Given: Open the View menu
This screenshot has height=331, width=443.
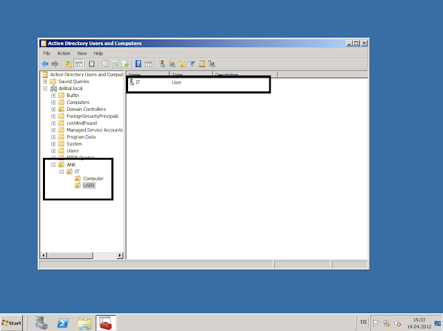Looking at the screenshot, I should (82, 53).
